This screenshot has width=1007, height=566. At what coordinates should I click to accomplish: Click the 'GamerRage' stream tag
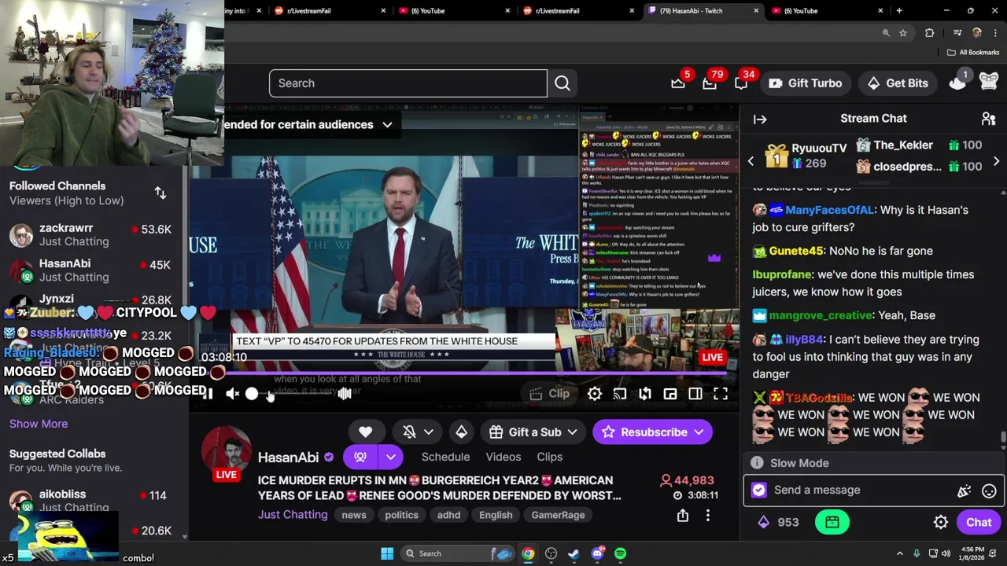[558, 515]
